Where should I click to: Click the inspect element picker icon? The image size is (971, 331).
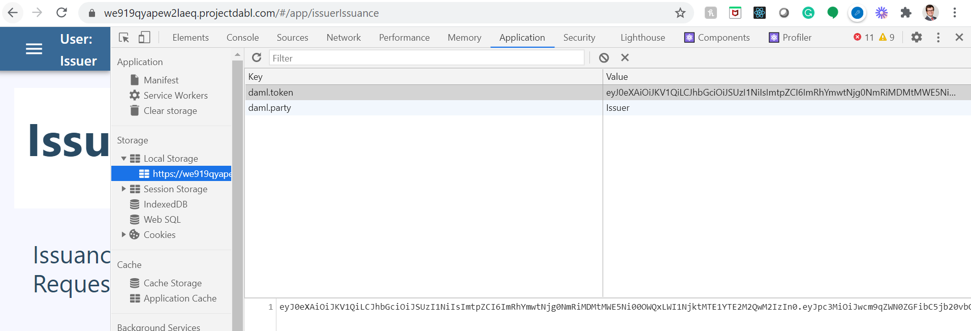tap(123, 38)
